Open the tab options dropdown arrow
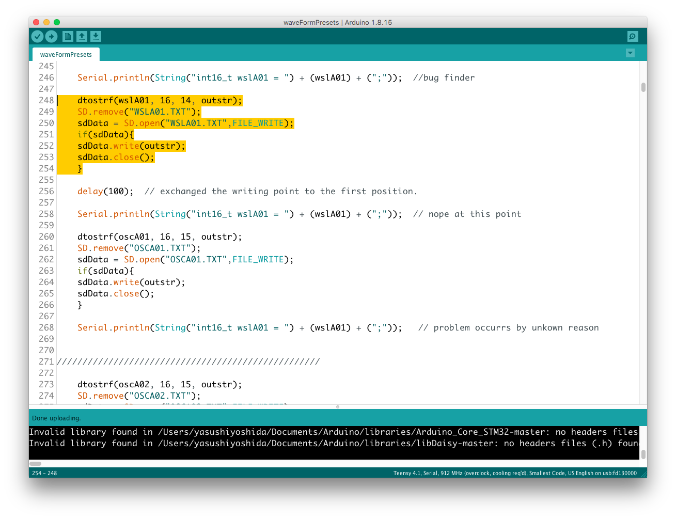 coord(630,53)
